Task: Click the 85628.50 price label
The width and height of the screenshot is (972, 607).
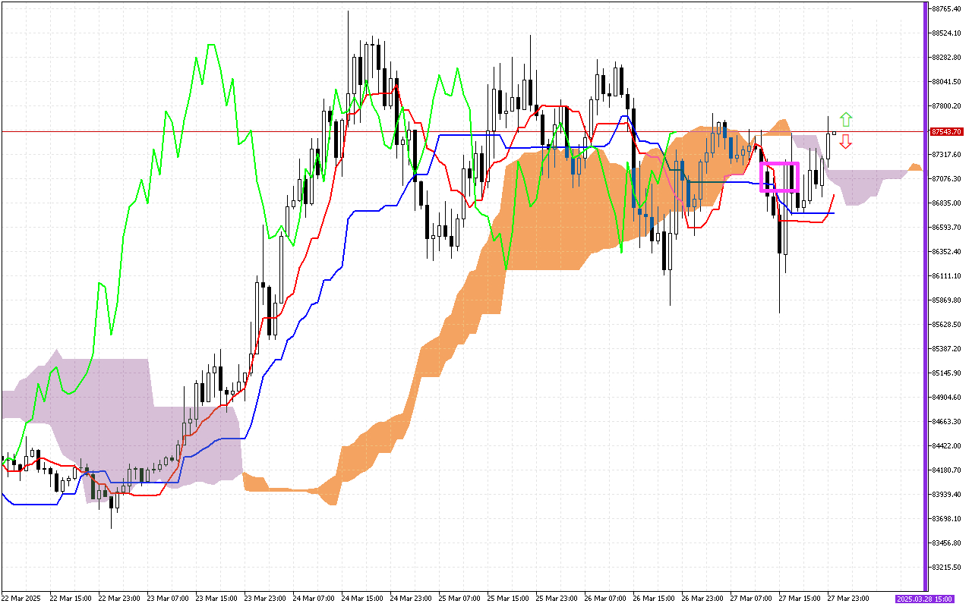Action: coord(946,325)
